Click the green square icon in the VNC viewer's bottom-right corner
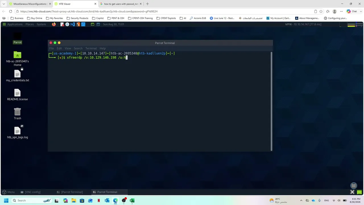The height and width of the screenshot is (205, 364). coord(360,192)
